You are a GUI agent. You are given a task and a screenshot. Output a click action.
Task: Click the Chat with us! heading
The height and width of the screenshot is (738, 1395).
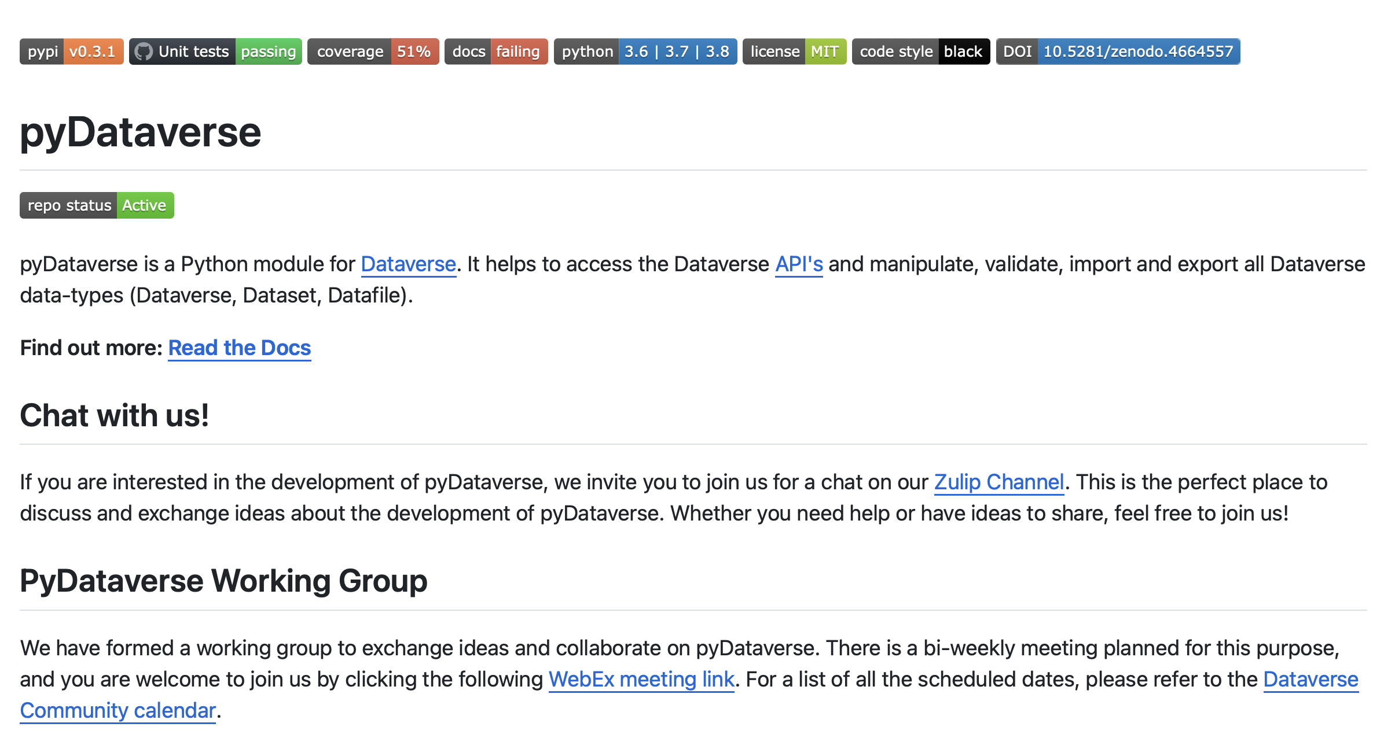click(114, 415)
